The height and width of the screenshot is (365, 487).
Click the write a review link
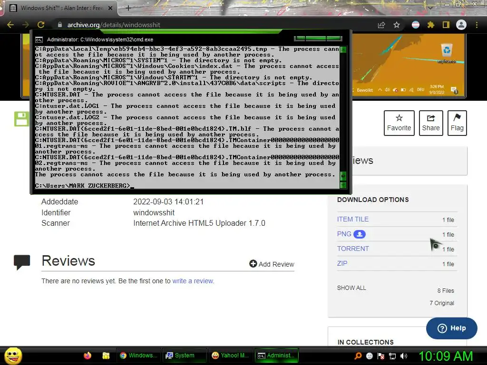click(193, 281)
